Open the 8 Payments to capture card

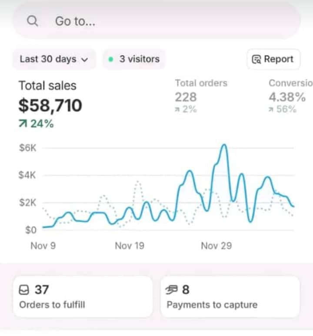tap(230, 296)
